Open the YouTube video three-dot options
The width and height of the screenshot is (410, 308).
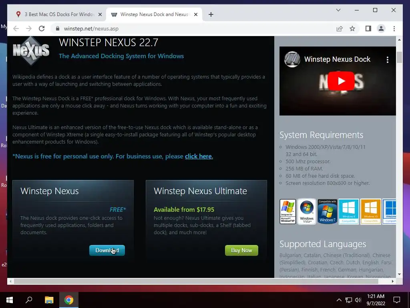[x=388, y=60]
